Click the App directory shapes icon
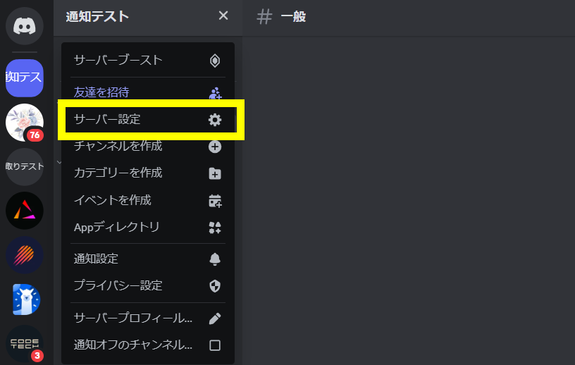 pyautogui.click(x=215, y=228)
